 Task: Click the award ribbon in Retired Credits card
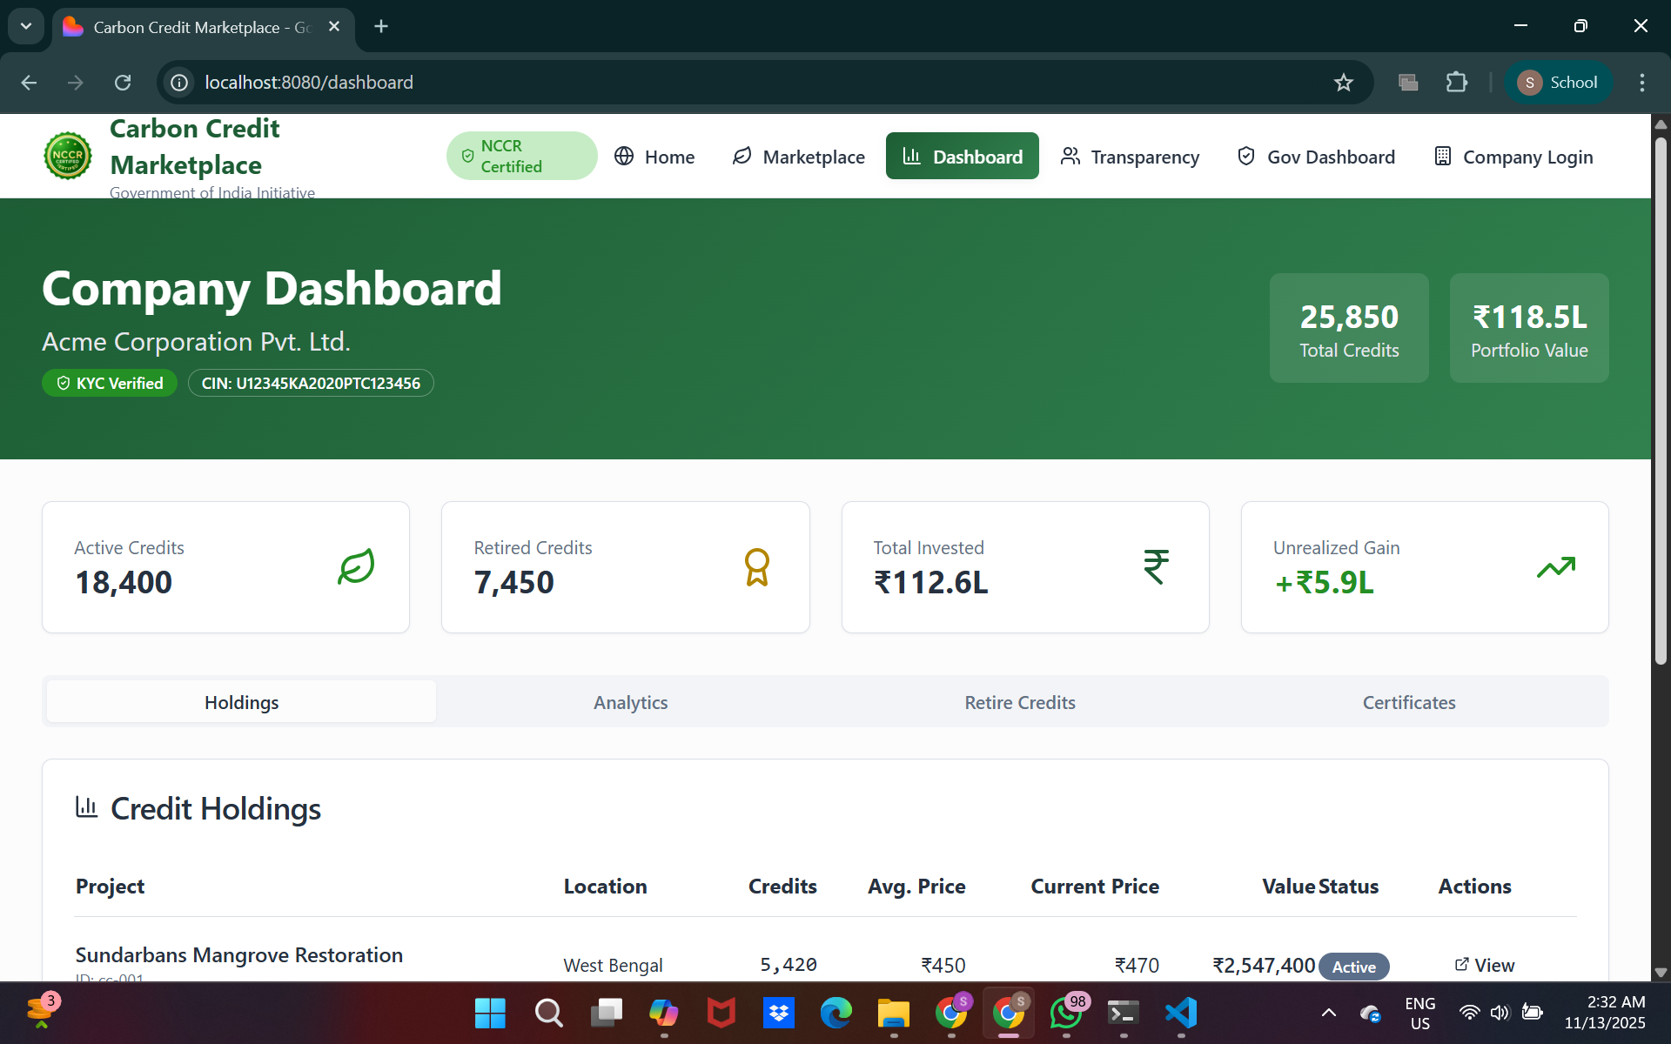756,566
